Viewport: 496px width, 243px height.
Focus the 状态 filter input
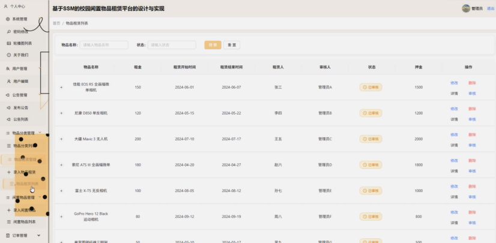coord(172,45)
